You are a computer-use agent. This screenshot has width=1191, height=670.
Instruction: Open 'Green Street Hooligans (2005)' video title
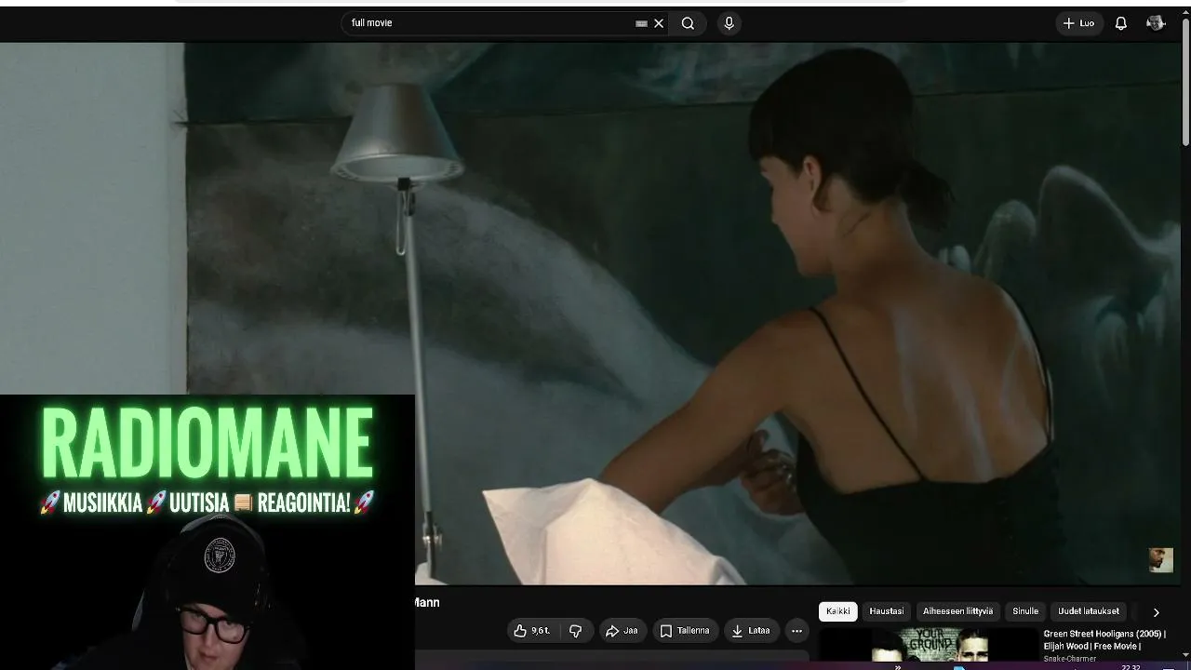click(x=1104, y=640)
